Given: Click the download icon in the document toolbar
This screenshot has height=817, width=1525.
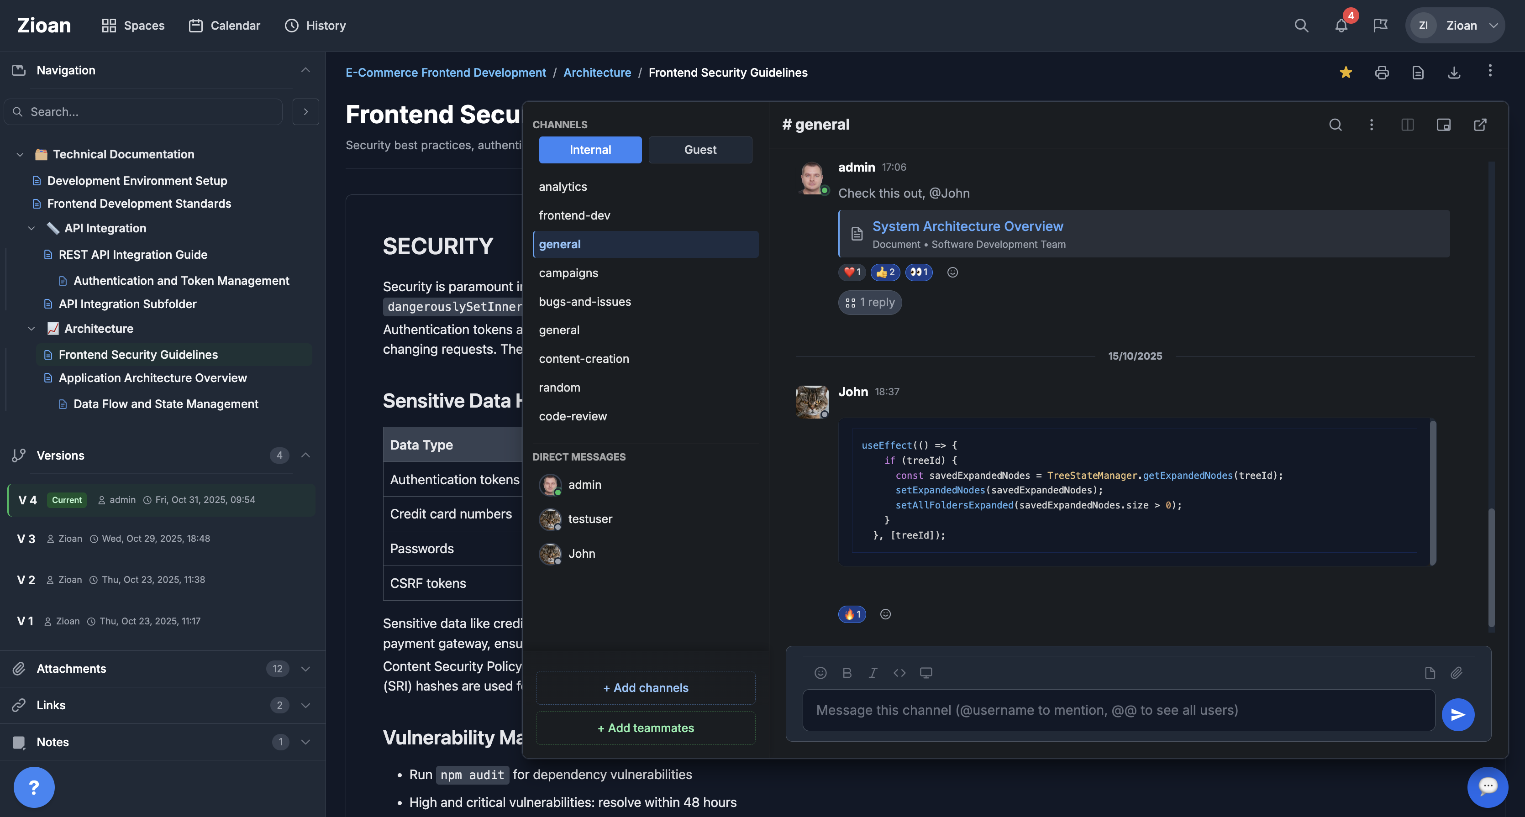Looking at the screenshot, I should [x=1455, y=72].
